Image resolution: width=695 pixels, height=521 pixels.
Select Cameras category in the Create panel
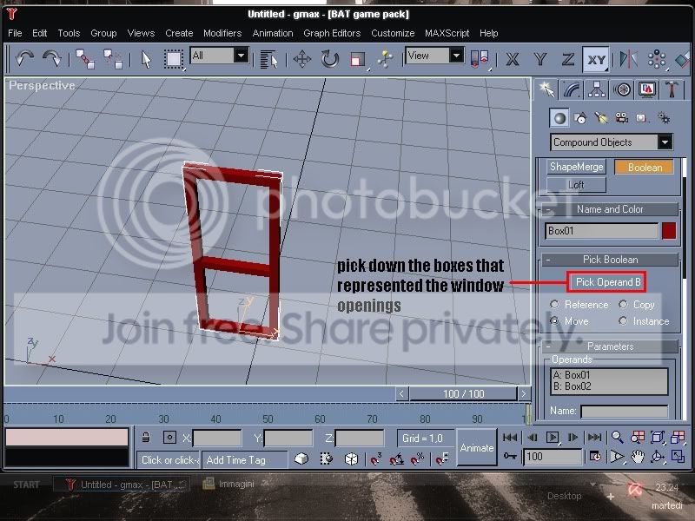(x=621, y=118)
